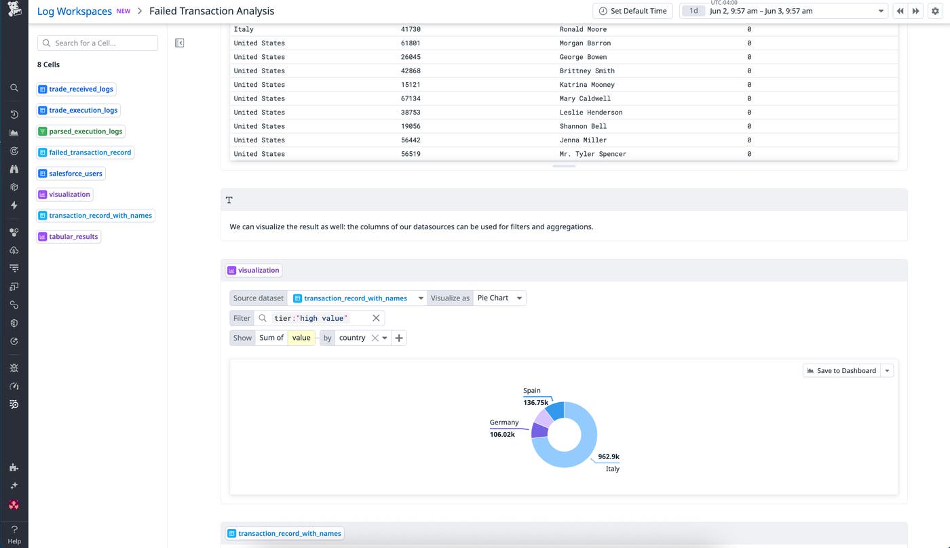
Task: Open workspace settings with the gear icon
Action: [935, 11]
